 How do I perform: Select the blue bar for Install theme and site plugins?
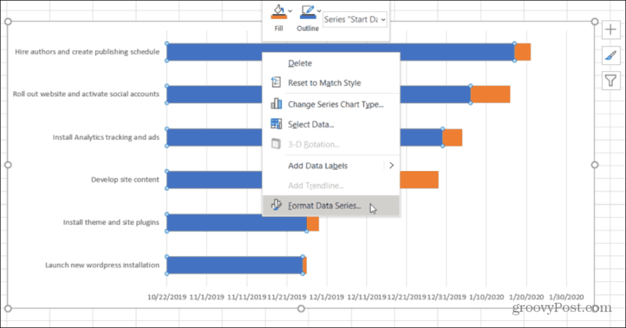click(x=237, y=223)
